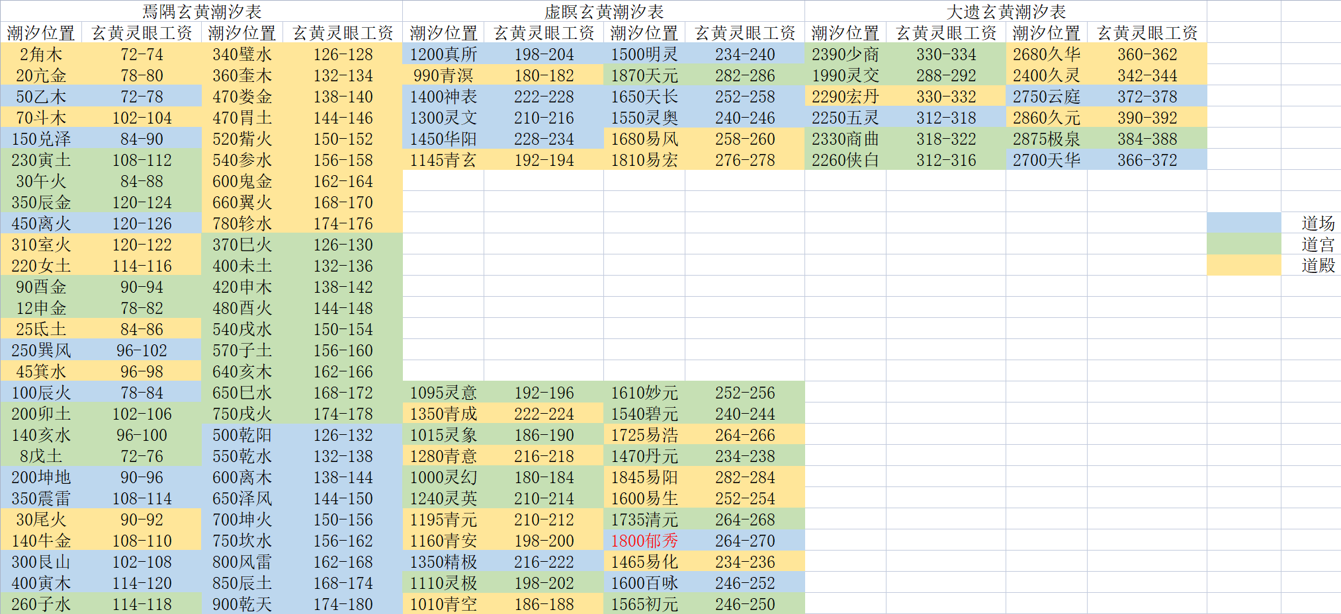Image resolution: width=1341 pixels, height=614 pixels.
Task: Select the 2875极泉 cell
Action: tap(1047, 138)
